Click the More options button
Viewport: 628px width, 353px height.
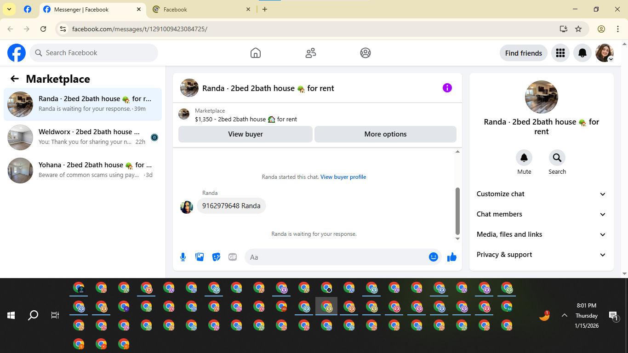pos(385,134)
